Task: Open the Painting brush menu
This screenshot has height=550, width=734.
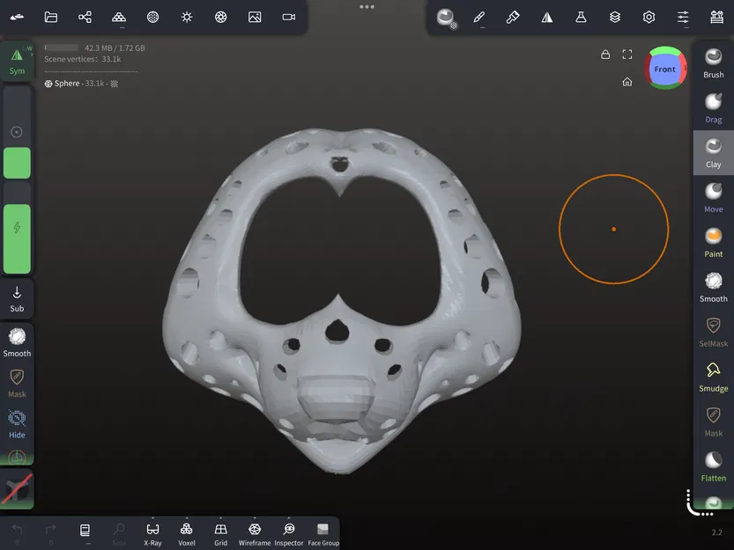Action: (513, 18)
